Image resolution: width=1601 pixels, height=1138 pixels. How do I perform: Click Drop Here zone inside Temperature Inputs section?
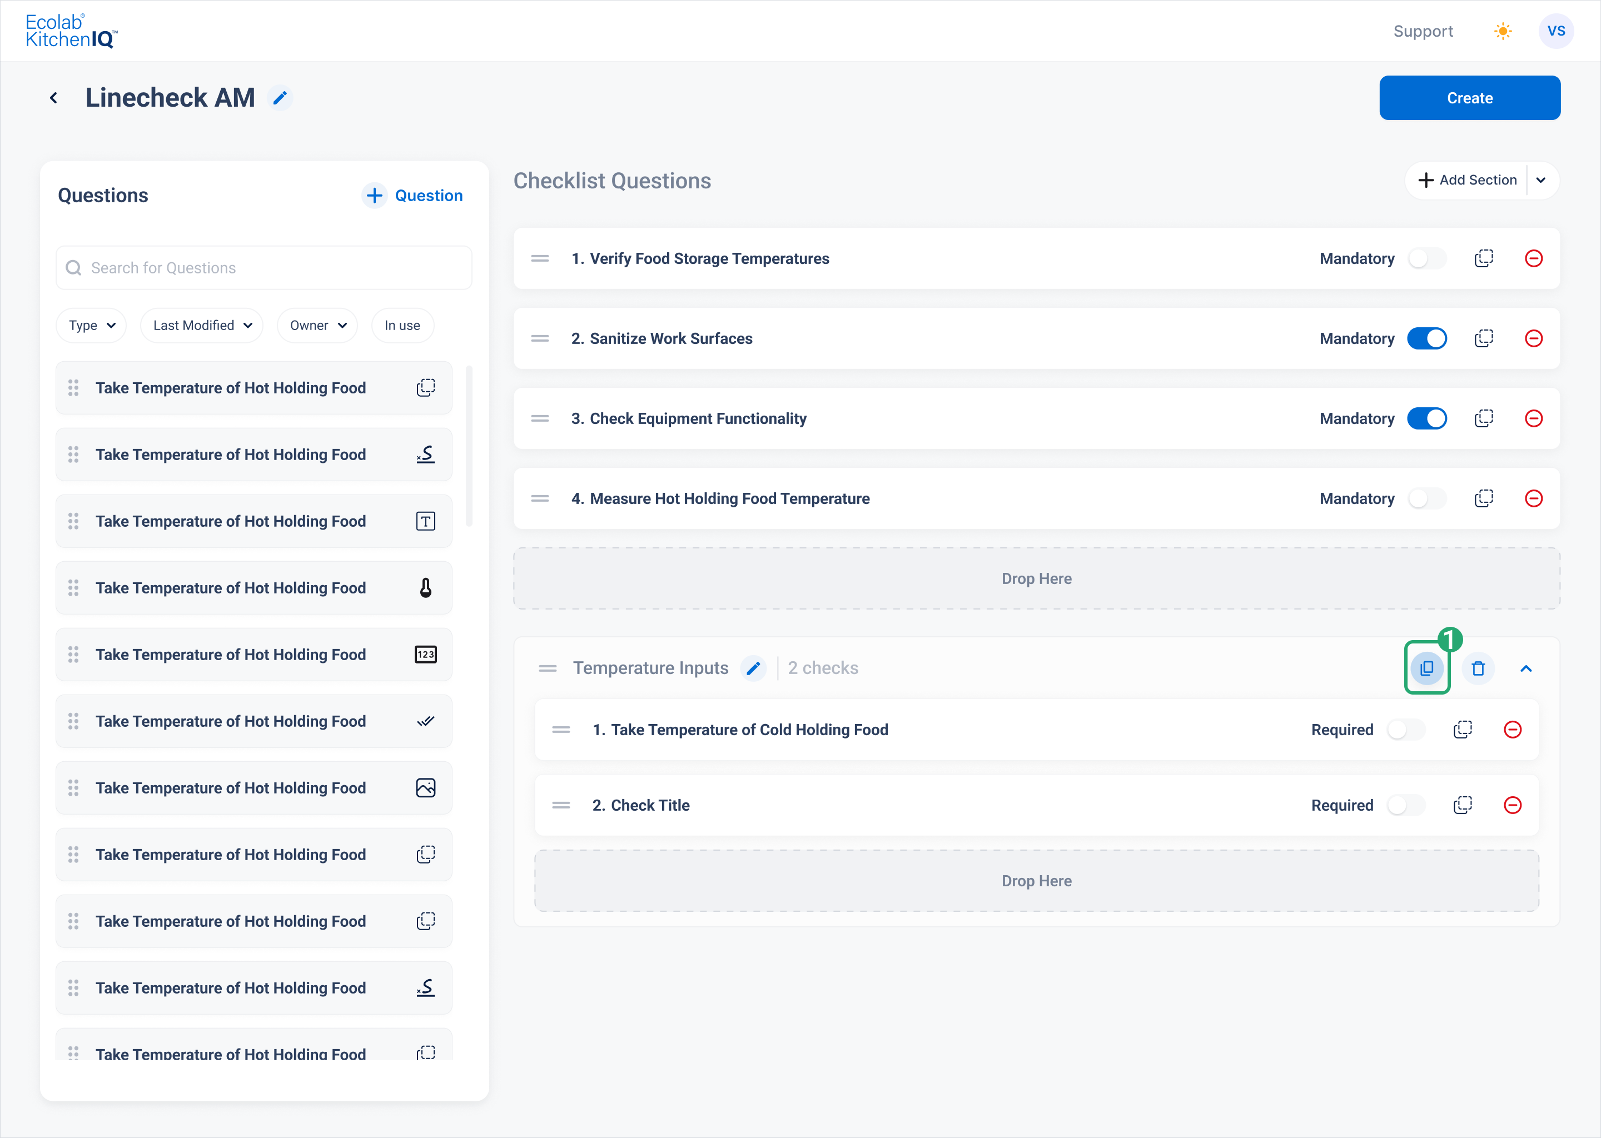point(1037,881)
